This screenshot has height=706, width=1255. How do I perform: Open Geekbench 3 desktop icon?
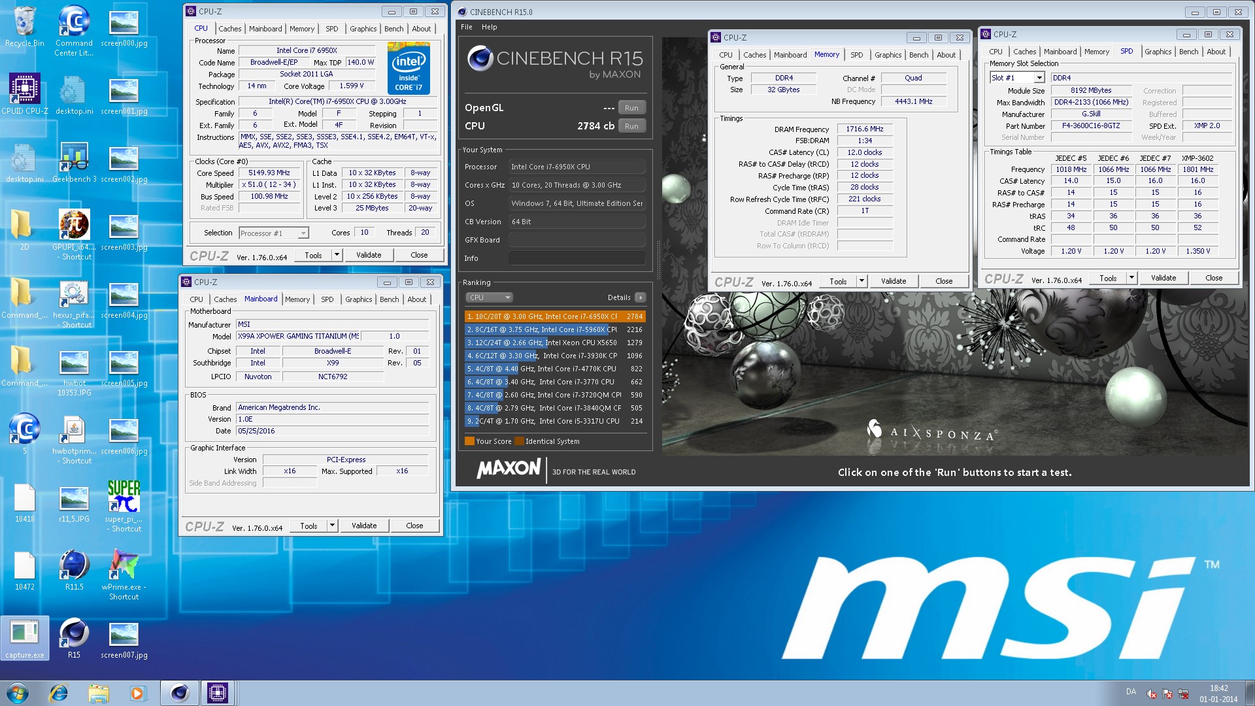(x=74, y=163)
